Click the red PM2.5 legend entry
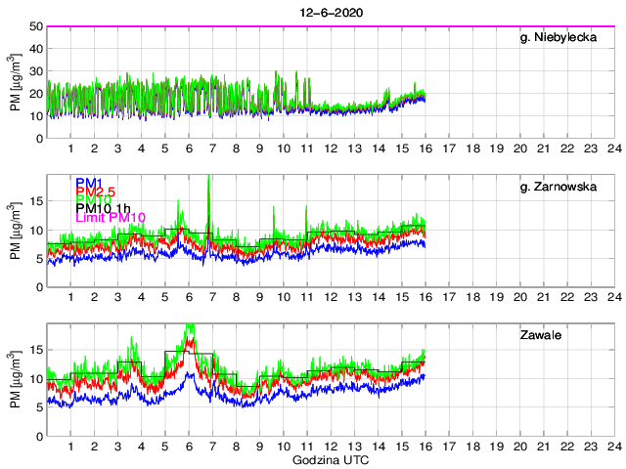626x469 pixels. pyautogui.click(x=95, y=192)
